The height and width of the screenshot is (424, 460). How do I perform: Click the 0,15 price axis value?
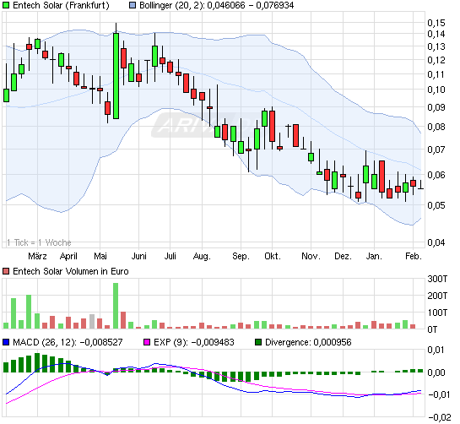click(436, 23)
